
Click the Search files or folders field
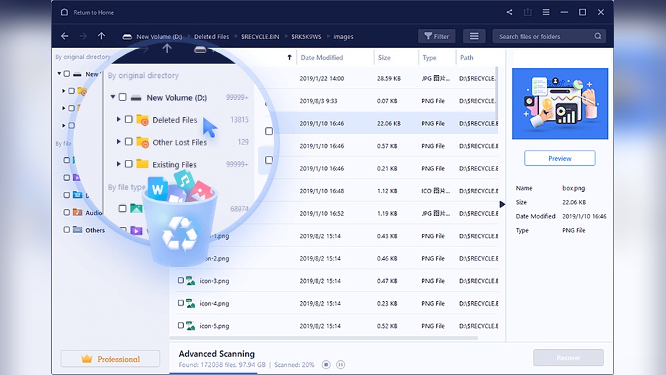point(549,36)
